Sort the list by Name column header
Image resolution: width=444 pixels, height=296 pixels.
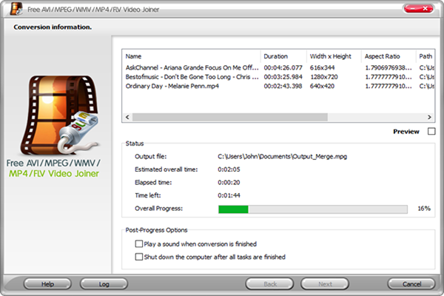191,55
